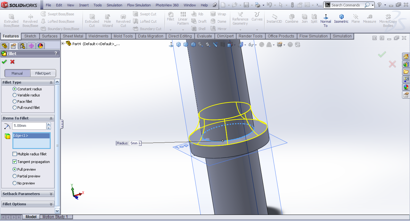Click the green checkmark to accept fillet
Screen dimensions: 410x221
click(4, 62)
